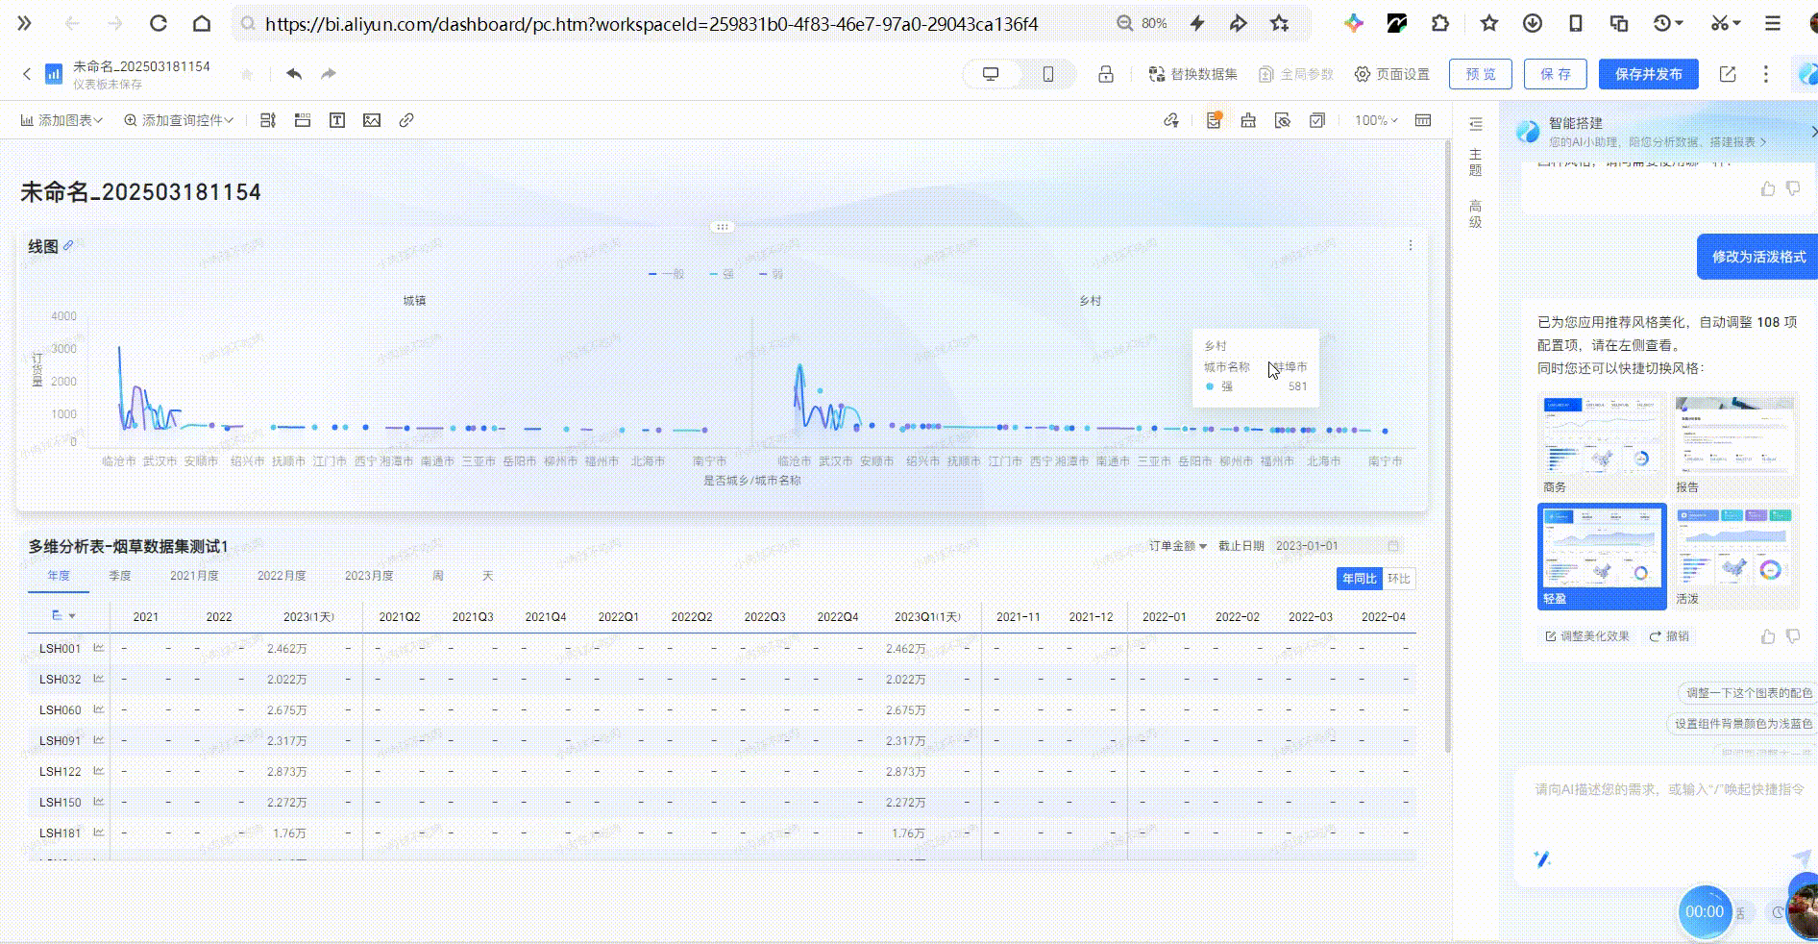
Task: Open trend chart icon for row LSH001
Action: point(99,648)
